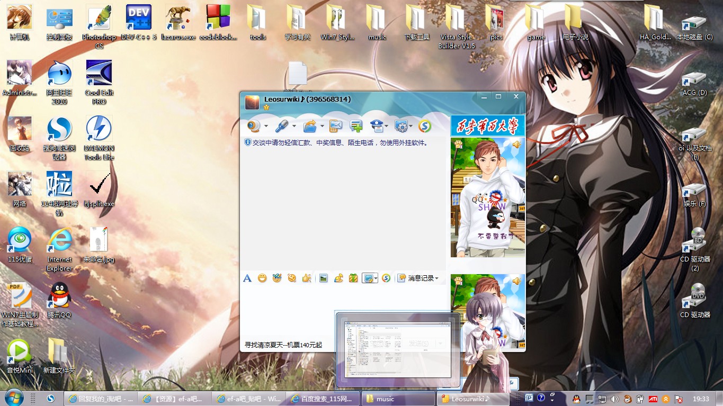Select the 阿里旺旺 2010 desktop icon
The image size is (723, 406).
[59, 82]
